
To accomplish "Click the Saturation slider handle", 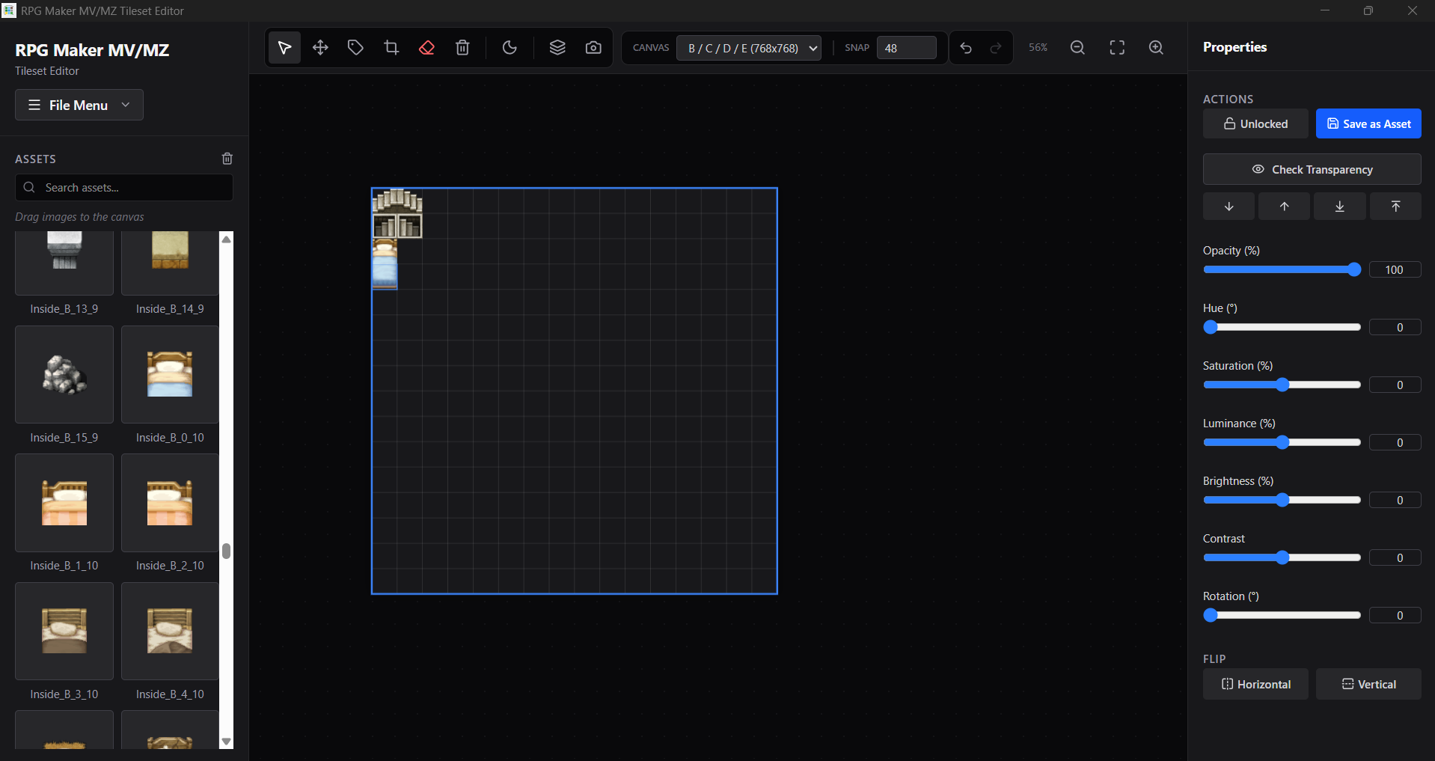I will click(x=1282, y=385).
